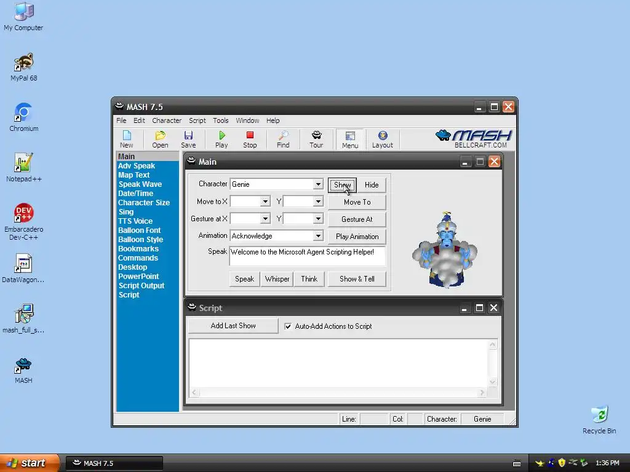The width and height of the screenshot is (630, 472).
Task: Open the Script menu
Action: click(197, 120)
